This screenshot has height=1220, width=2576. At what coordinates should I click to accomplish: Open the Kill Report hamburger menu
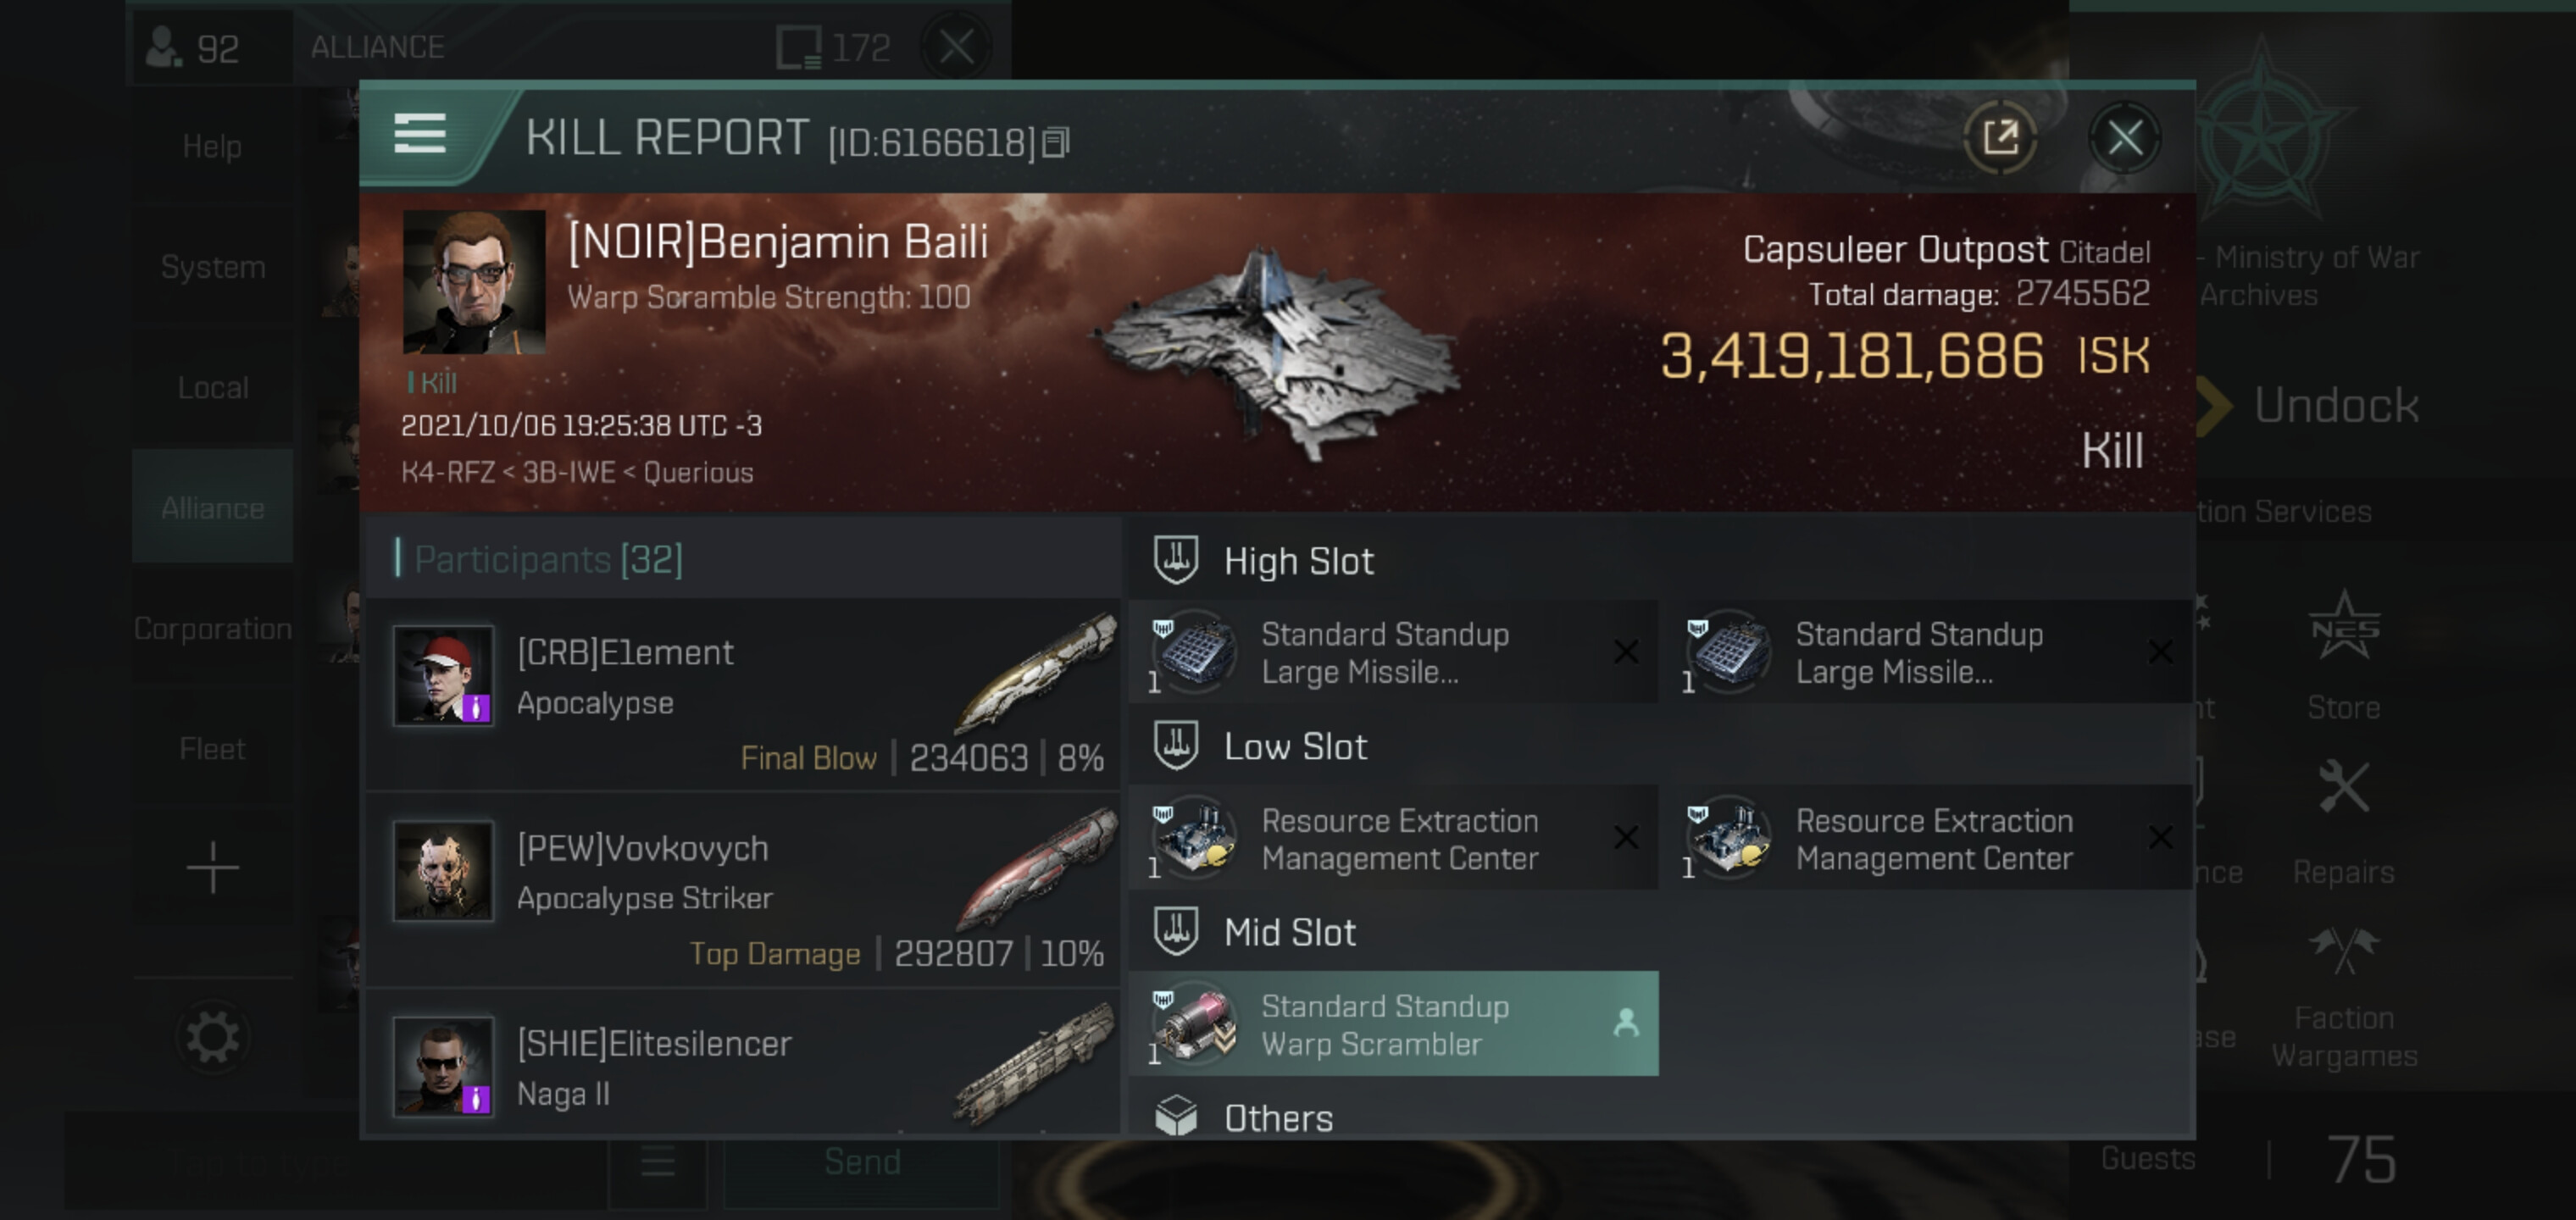pyautogui.click(x=420, y=133)
